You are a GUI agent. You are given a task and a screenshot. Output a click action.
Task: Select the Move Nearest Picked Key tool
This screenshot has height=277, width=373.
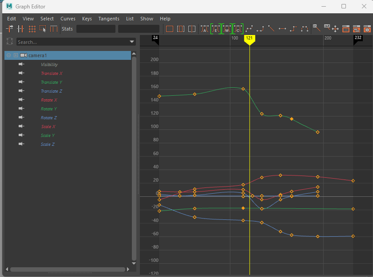9,29
